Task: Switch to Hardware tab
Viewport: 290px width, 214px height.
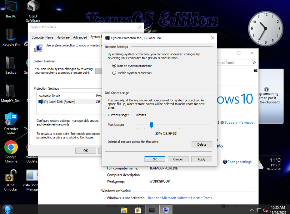Action: [x=63, y=37]
